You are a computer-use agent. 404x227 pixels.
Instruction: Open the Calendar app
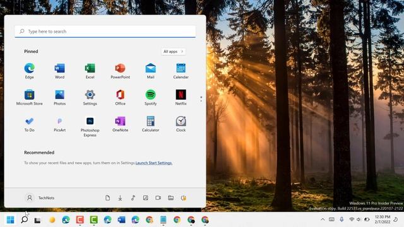point(181,71)
